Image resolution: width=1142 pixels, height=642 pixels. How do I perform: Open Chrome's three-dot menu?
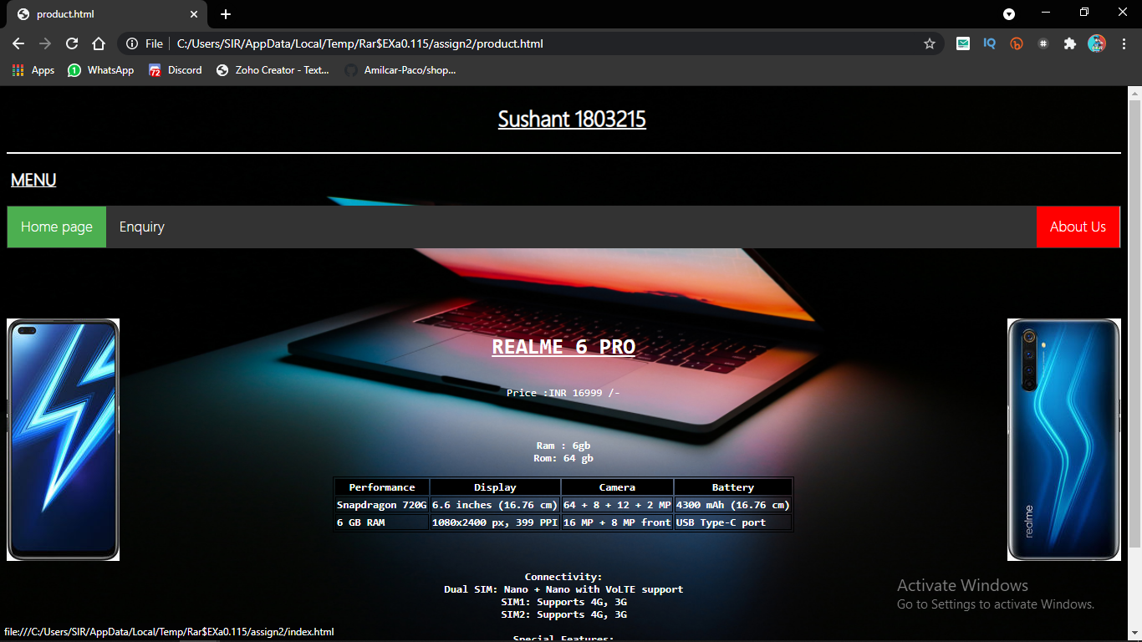(1124, 43)
